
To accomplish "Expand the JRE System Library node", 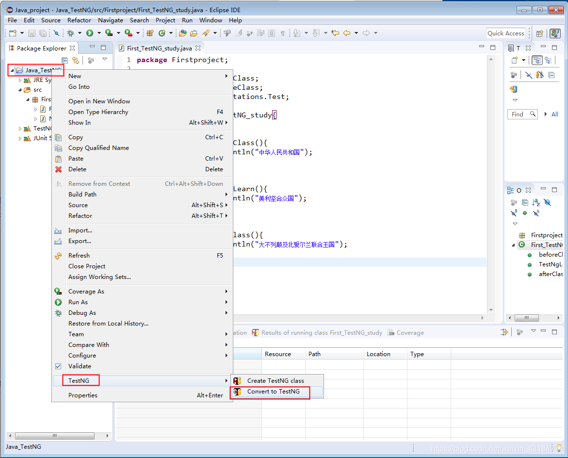I will coord(20,80).
